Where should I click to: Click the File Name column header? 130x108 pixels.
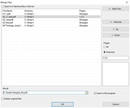[13, 11]
